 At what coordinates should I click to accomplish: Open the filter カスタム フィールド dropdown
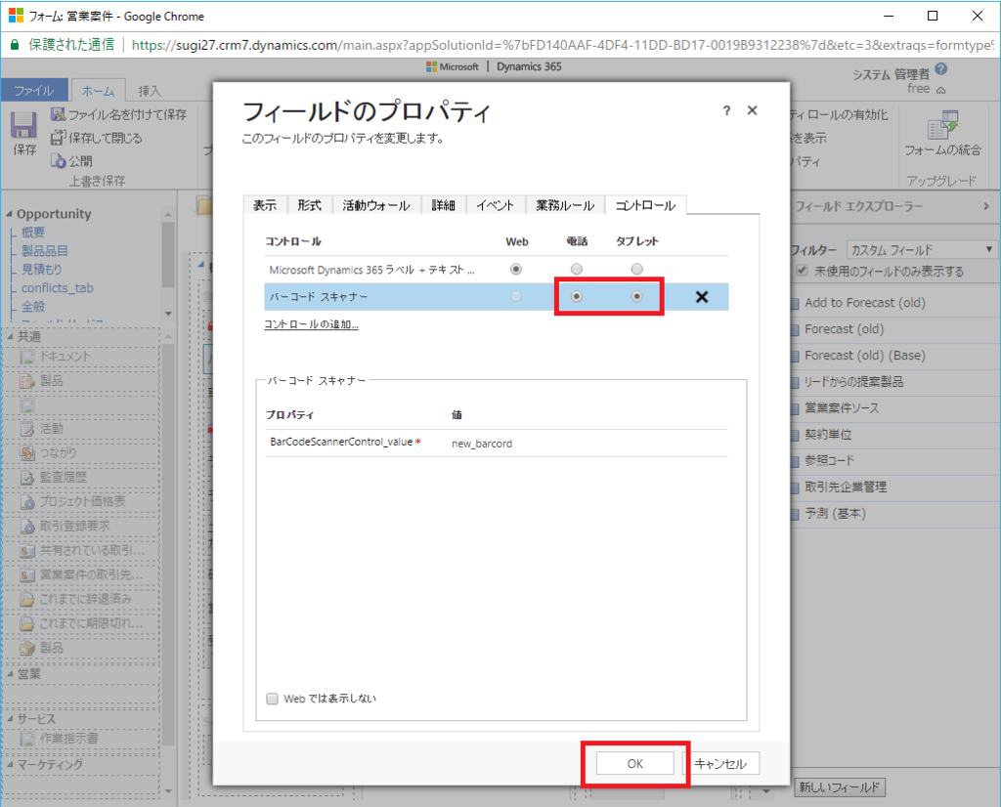click(923, 249)
